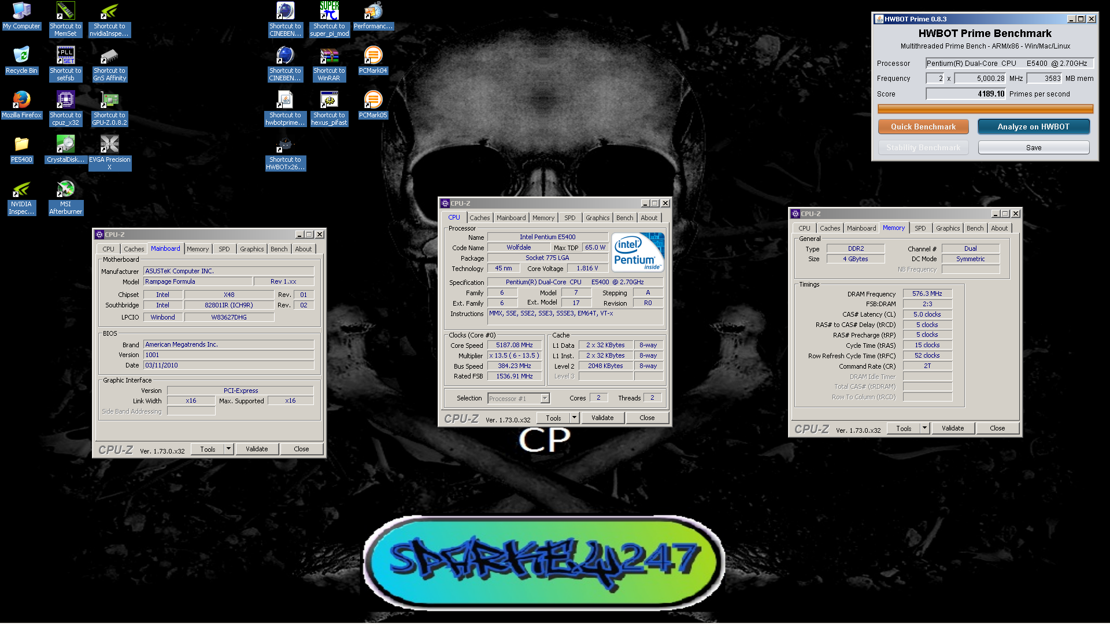Viewport: 1110px width, 624px height.
Task: Switch to Caches tab in center CPU-Z
Action: [479, 218]
